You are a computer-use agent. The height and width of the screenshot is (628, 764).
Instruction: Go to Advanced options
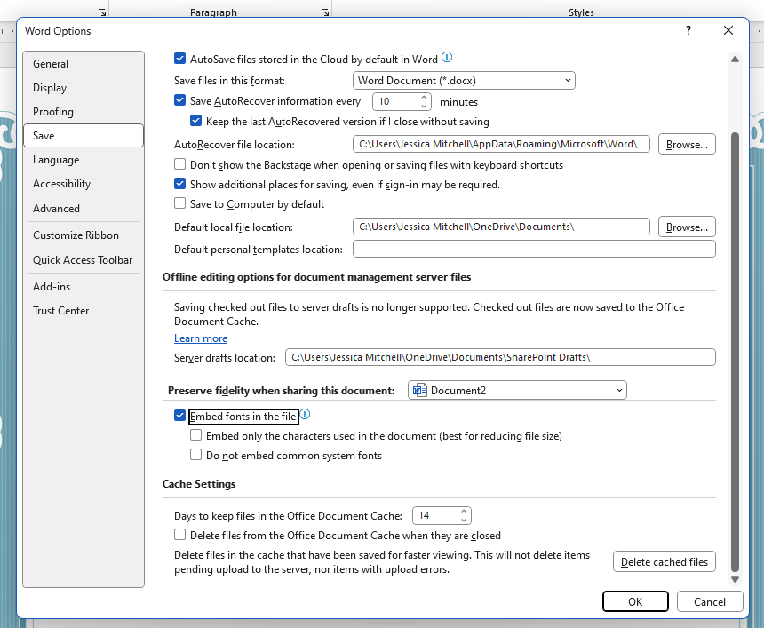pos(84,209)
